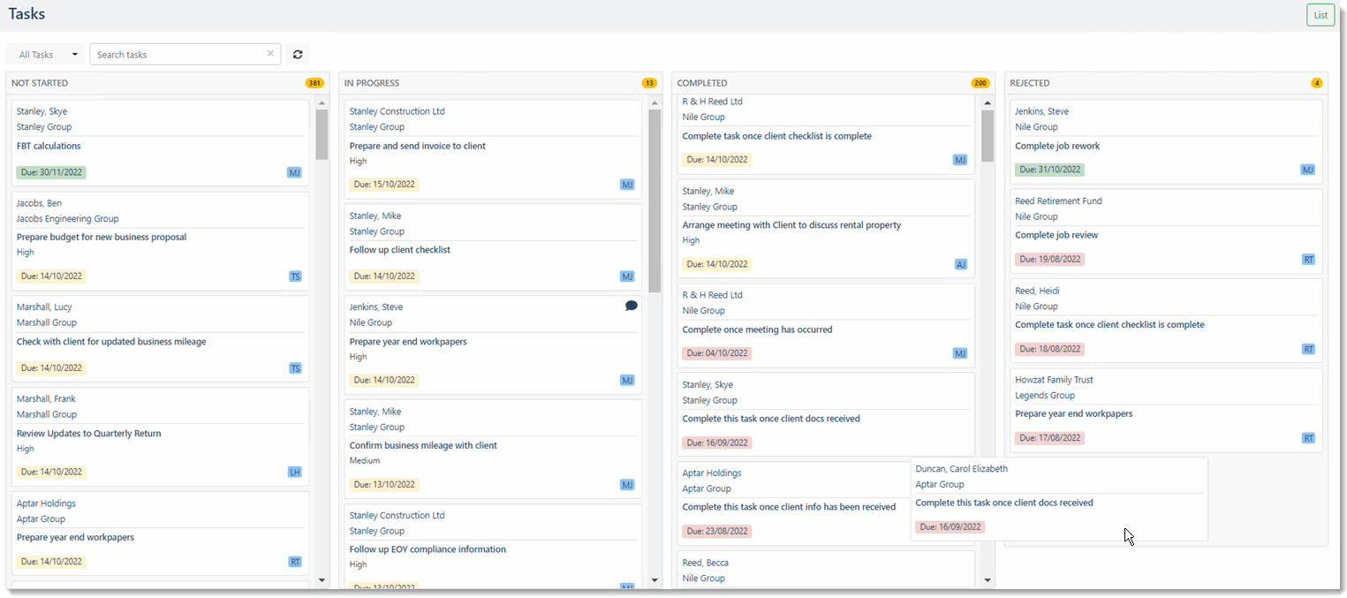
Task: Click the Due: 30/11/2022 date chip
Action: (50, 171)
